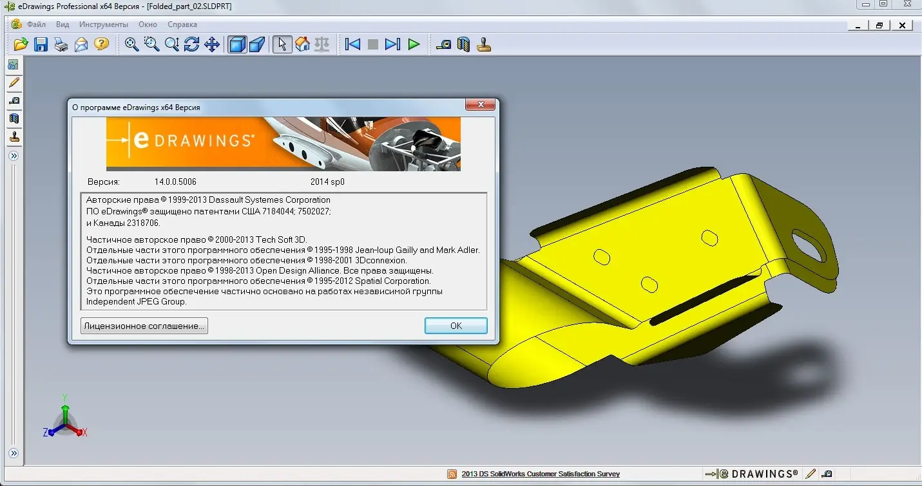The image size is (922, 486).
Task: Open Measure tape icon in left sidebar
Action: (x=14, y=100)
